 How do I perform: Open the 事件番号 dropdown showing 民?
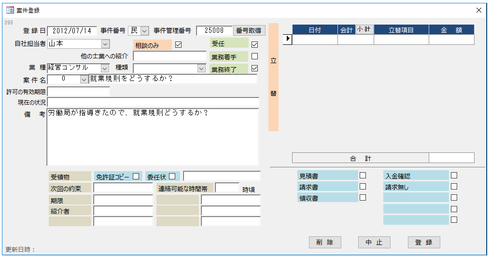click(144, 30)
